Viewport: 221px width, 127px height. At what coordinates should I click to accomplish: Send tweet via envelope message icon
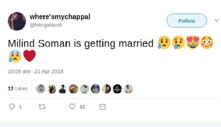coord(102,107)
